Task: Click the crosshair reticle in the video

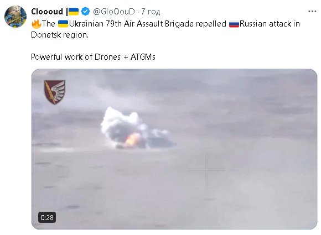Action: pyautogui.click(x=206, y=170)
